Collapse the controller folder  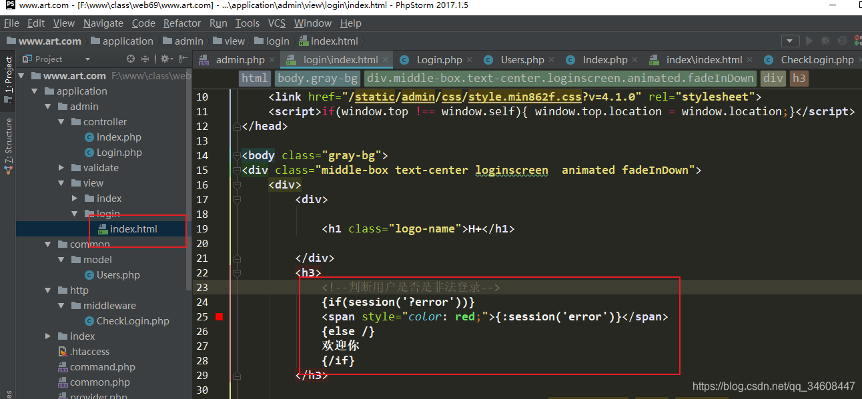[x=61, y=122]
